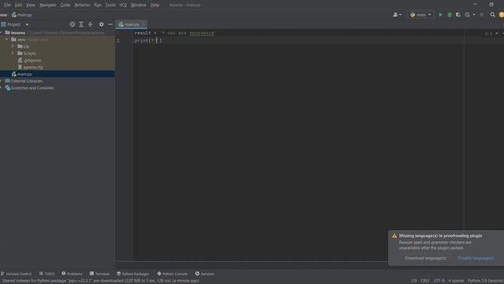Open the user account icon in toolbar

point(397,15)
